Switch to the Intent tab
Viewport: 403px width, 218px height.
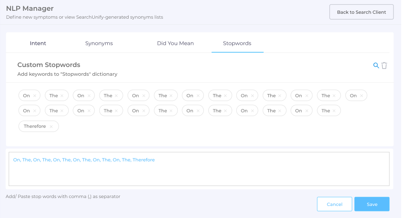tap(38, 43)
